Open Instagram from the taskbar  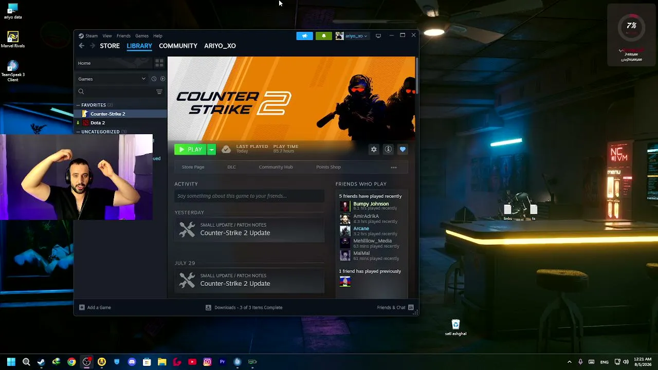207,362
